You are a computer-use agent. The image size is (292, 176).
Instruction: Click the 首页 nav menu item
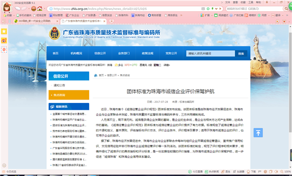55,53
